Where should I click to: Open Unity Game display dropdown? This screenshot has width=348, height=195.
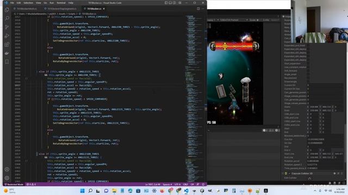pyautogui.click(x=213, y=20)
